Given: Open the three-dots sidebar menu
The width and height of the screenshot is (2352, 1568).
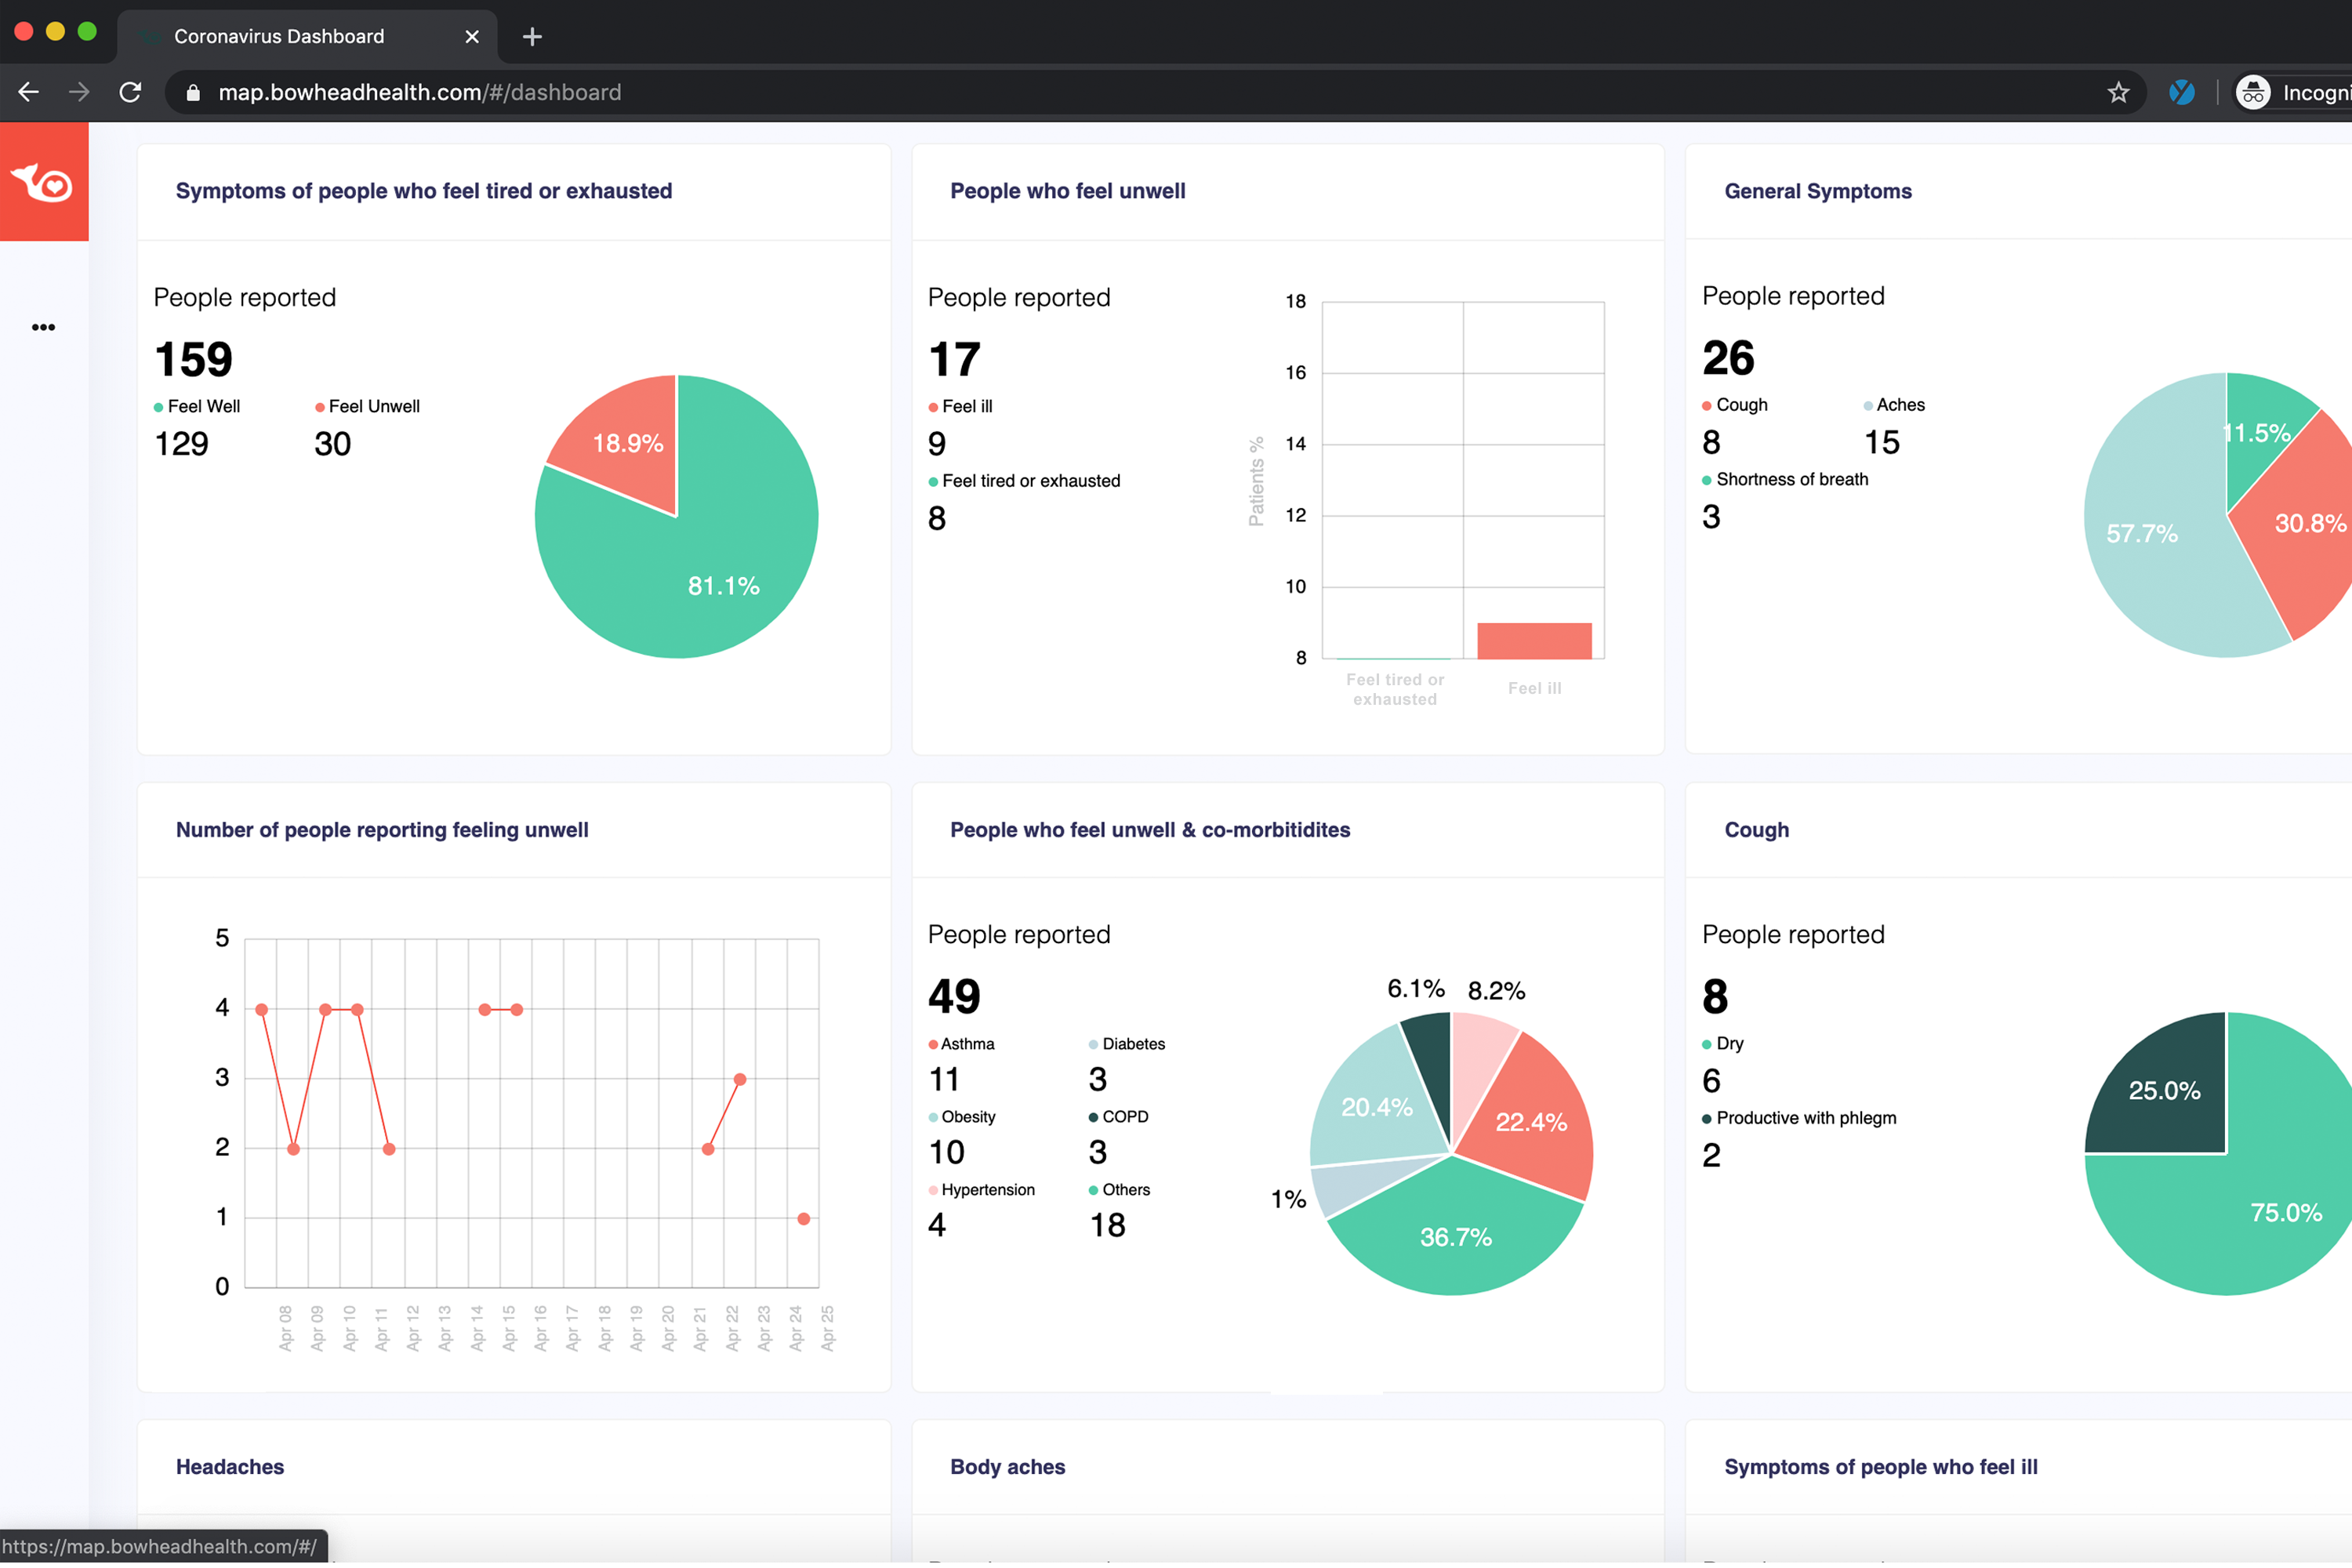Looking at the screenshot, I should (43, 327).
